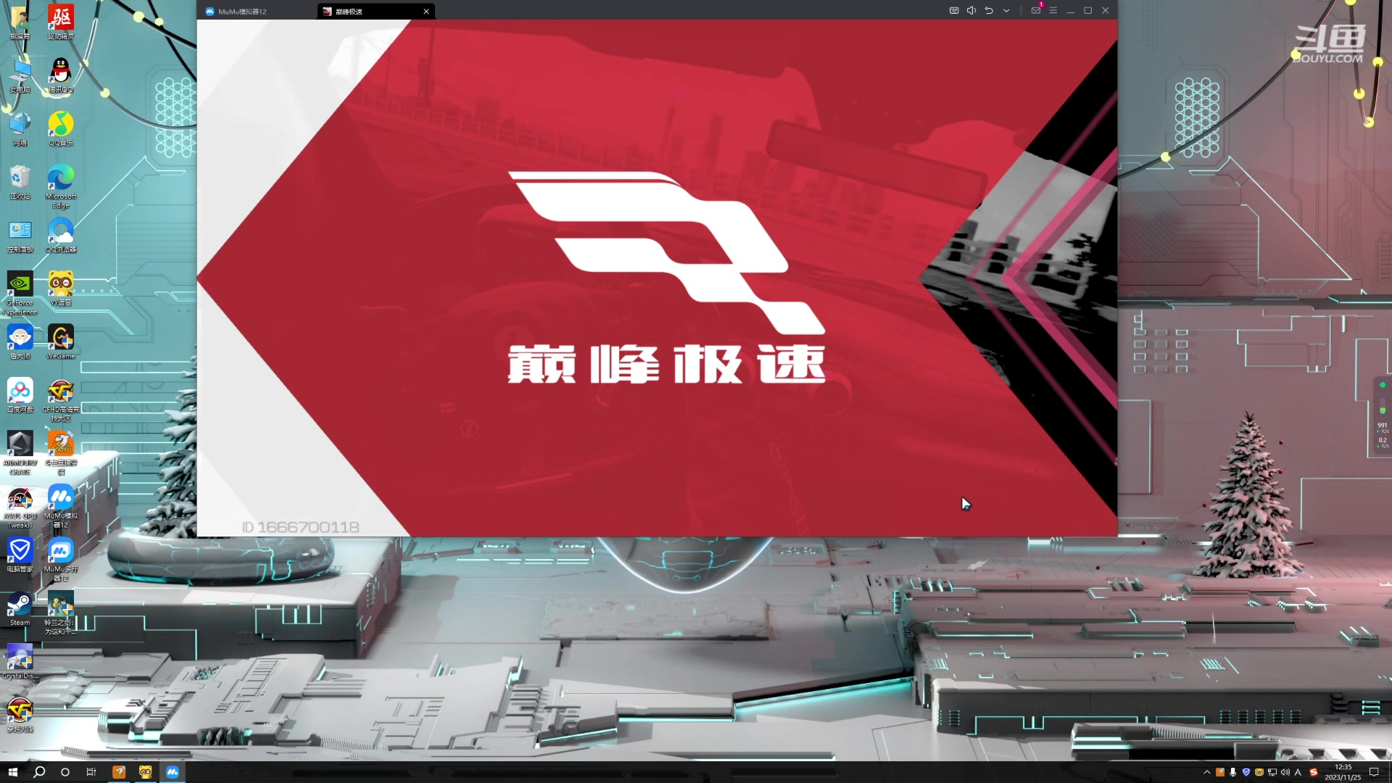Open the user folder desktop icon
Viewport: 1392px width, 783px height.
coord(20,22)
